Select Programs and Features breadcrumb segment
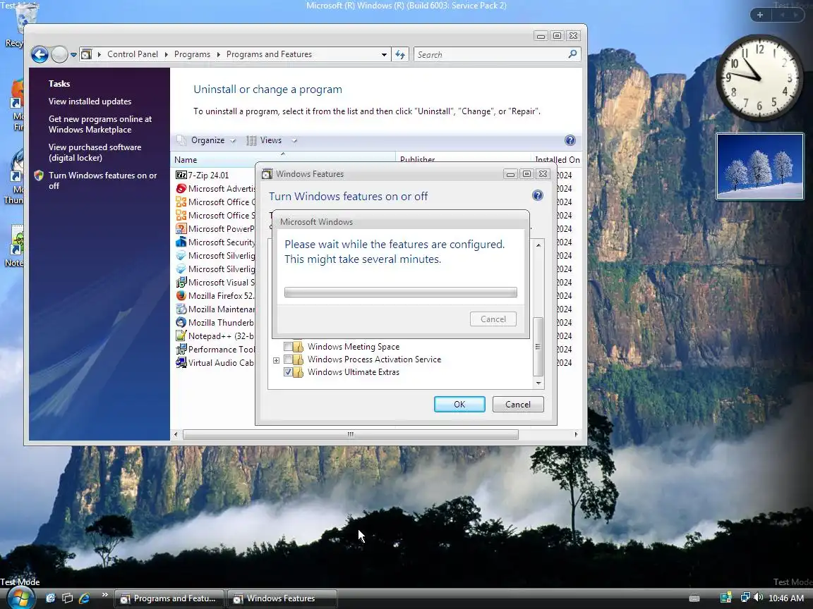Viewport: 813px width, 609px height. [x=269, y=54]
